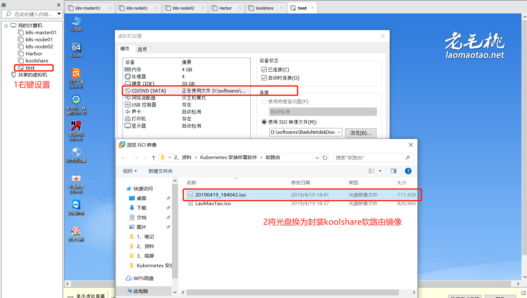Select k8s-master01 in the library tree

[x=37, y=32]
